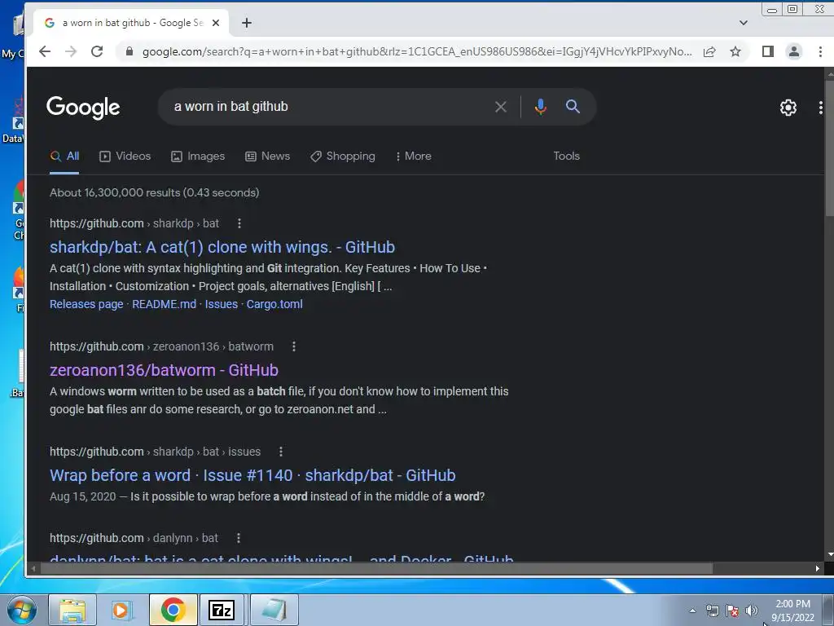Image resolution: width=834 pixels, height=626 pixels.
Task: Click vertical scrollbar down arrow
Action: pyautogui.click(x=830, y=554)
